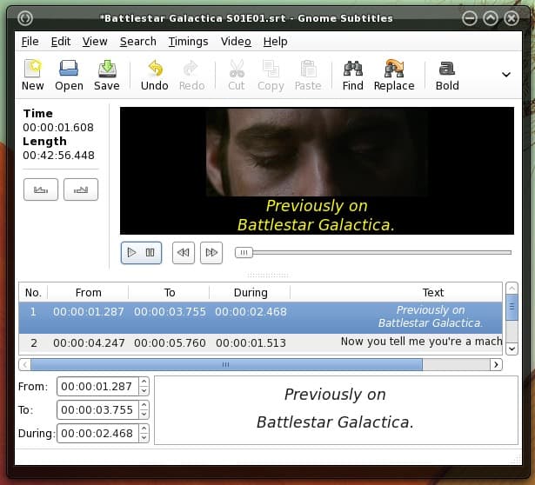
Task: Click the Copy toolbar icon
Action: 271,75
